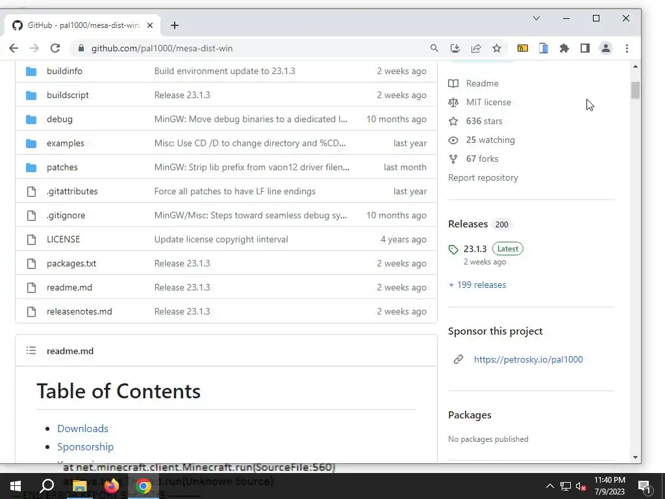Viewport: 665px width, 499px height.
Task: Open the notification center icon
Action: coord(644,487)
